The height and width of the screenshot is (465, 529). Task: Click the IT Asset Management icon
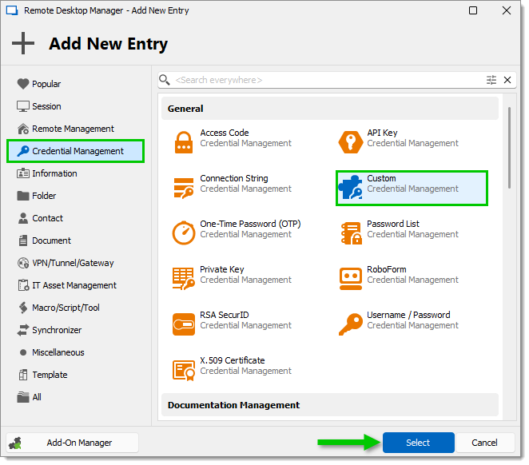pyautogui.click(x=23, y=285)
